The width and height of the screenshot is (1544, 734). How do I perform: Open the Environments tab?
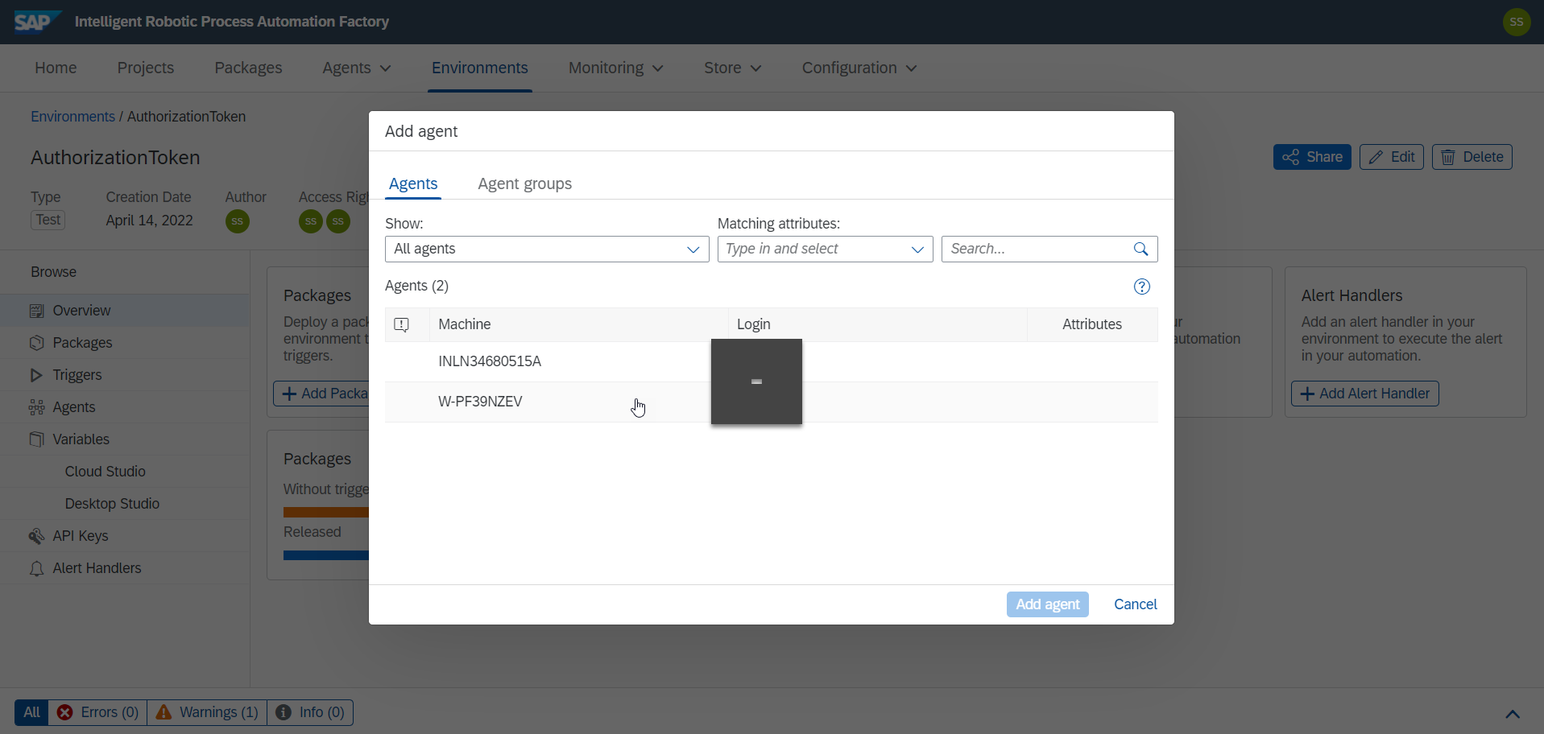pyautogui.click(x=480, y=68)
